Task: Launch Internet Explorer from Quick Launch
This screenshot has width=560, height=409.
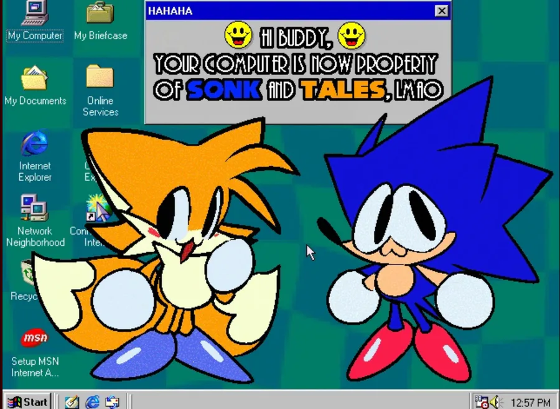Action: point(92,402)
